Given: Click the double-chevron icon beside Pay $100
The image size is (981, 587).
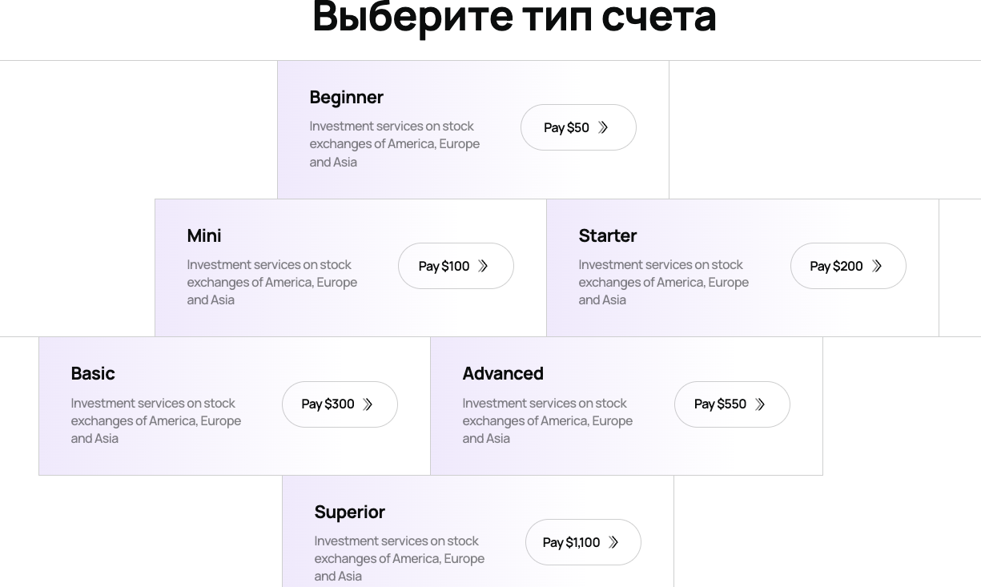Looking at the screenshot, I should click(483, 266).
